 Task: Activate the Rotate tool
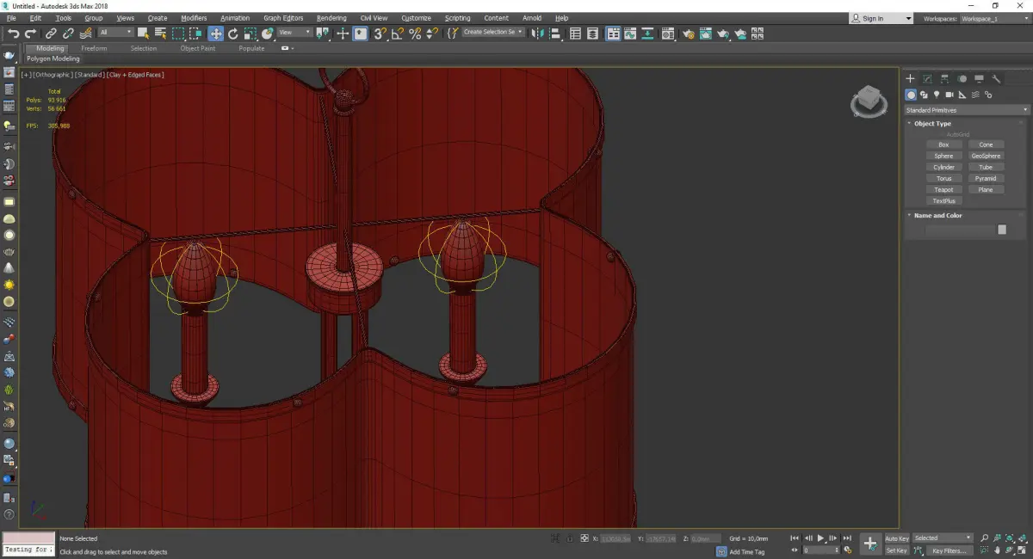tap(232, 34)
